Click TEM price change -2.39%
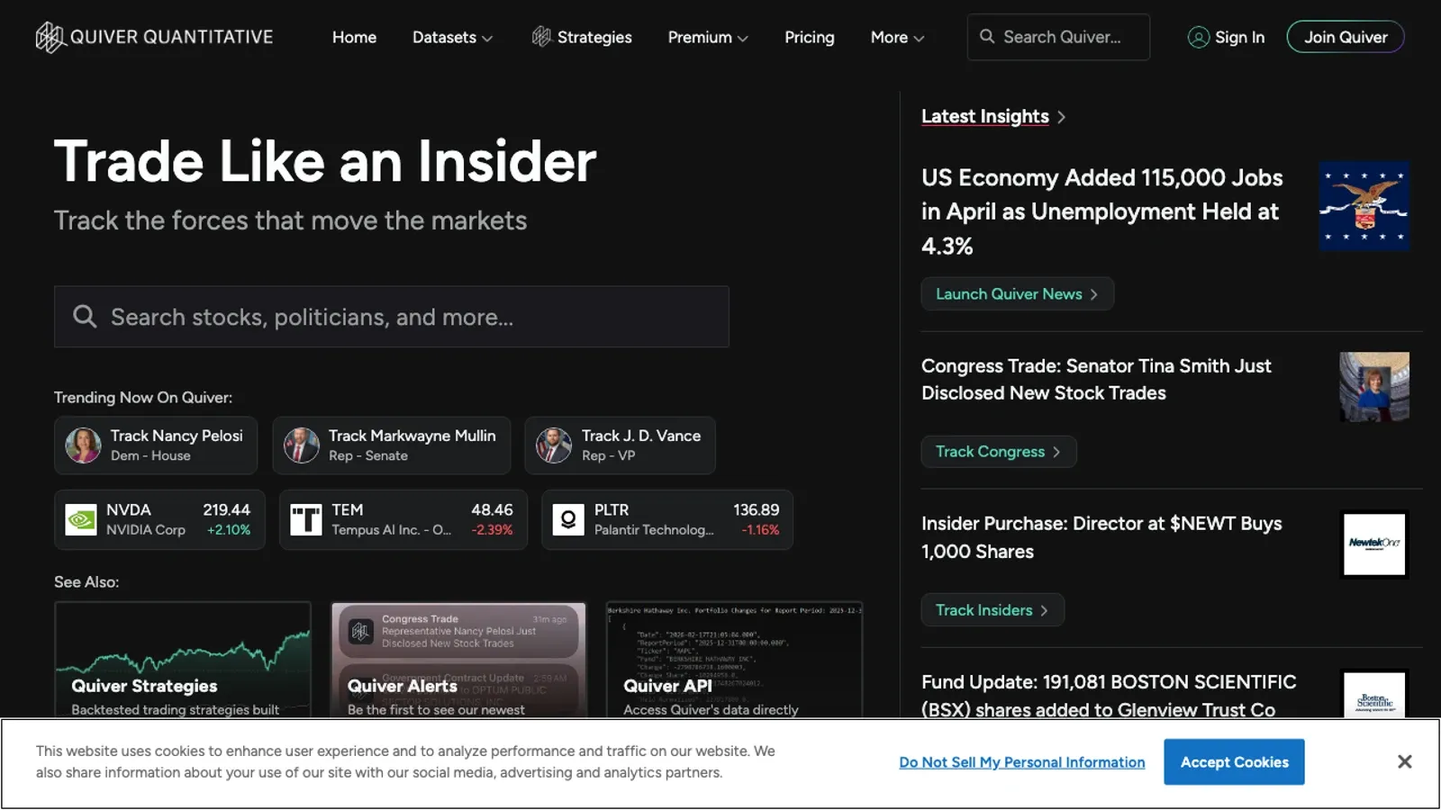The image size is (1441, 810). (x=492, y=530)
